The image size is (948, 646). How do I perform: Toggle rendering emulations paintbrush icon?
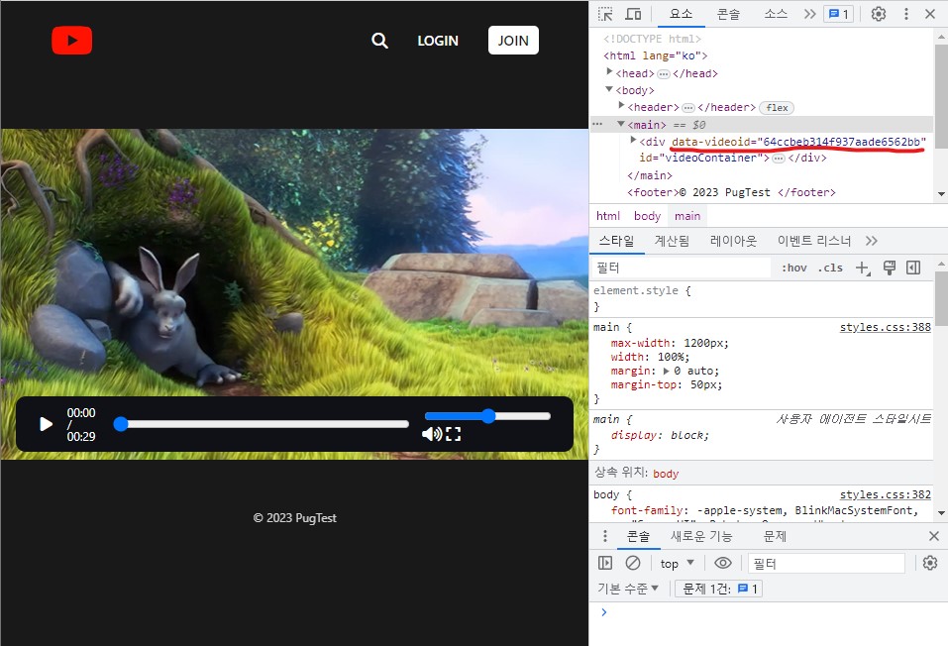890,268
